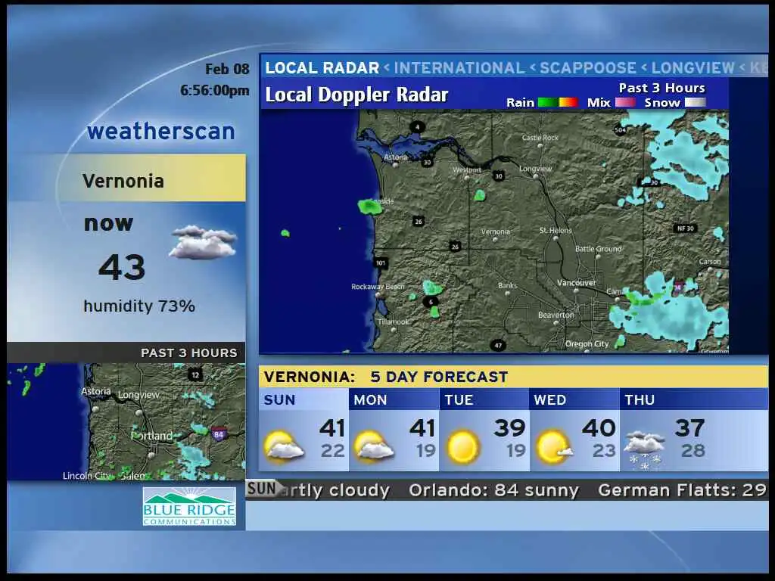Screen dimensions: 775x581
Task: Click the current conditions cloudy icon
Action: click(x=203, y=242)
